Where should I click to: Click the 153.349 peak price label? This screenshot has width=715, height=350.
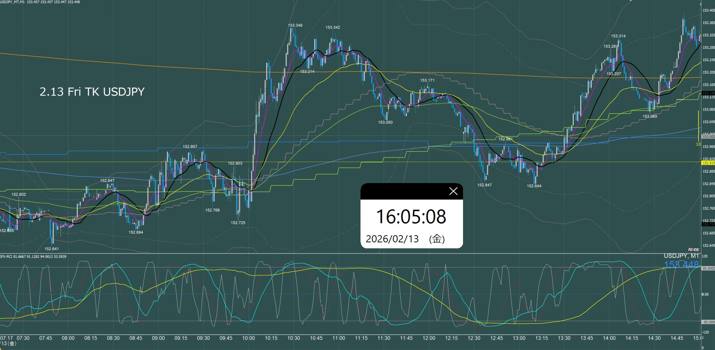pyautogui.click(x=295, y=26)
